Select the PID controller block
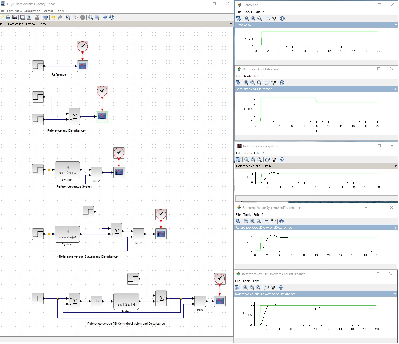The height and width of the screenshot is (344, 399). [97, 301]
